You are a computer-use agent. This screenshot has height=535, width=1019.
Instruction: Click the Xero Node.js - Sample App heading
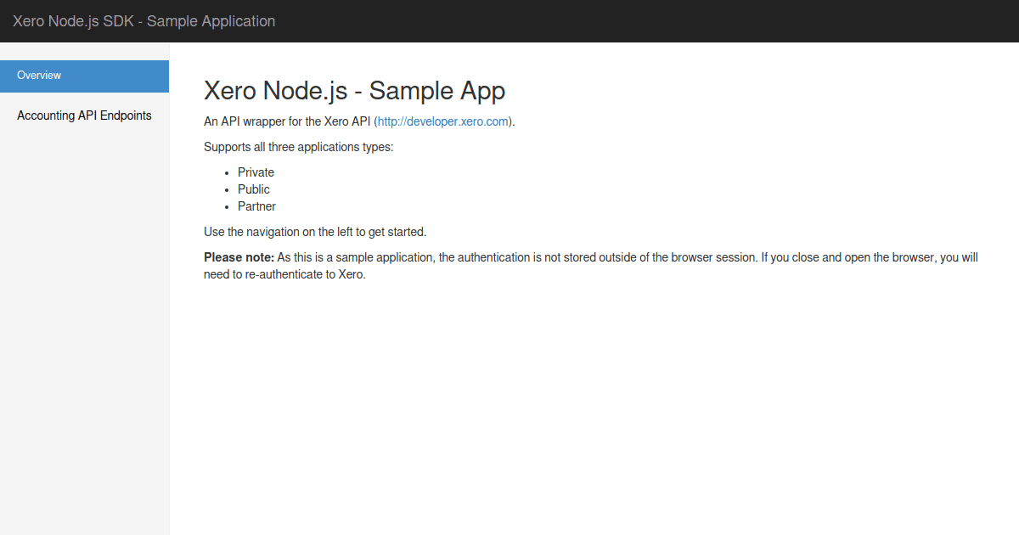[x=354, y=91]
